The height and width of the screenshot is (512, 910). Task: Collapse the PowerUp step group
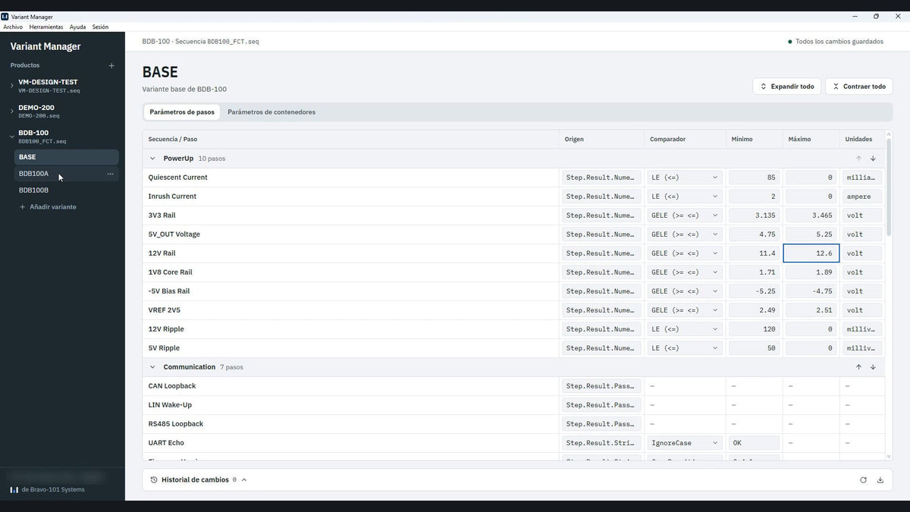[x=152, y=159]
